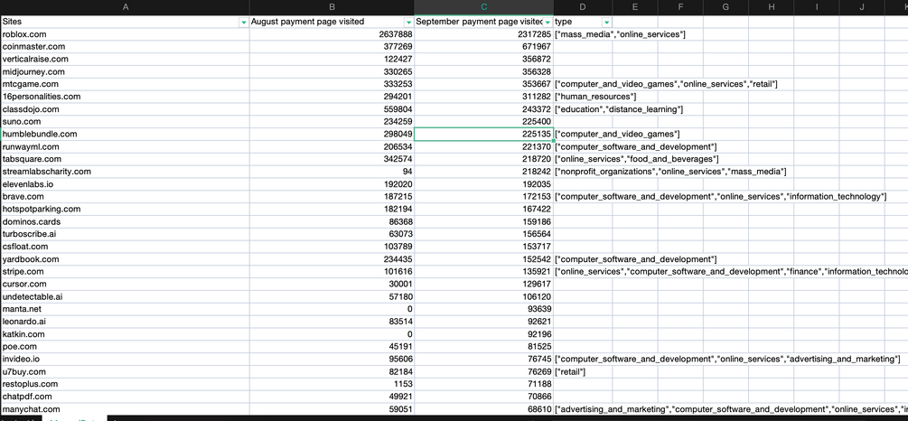This screenshot has width=908, height=421.
Task: Select the streamlabscharity.com cell
Action: [125, 172]
